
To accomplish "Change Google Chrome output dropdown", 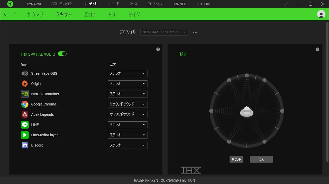I will click(127, 104).
